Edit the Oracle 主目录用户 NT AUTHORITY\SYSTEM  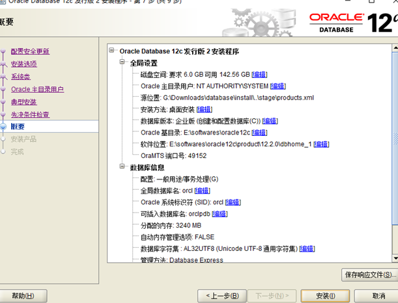click(x=277, y=86)
